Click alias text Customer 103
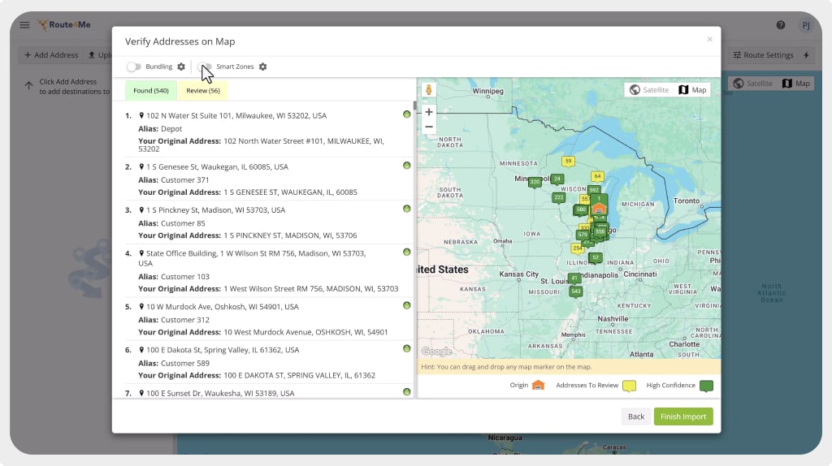Image resolution: width=832 pixels, height=466 pixels. [x=184, y=277]
